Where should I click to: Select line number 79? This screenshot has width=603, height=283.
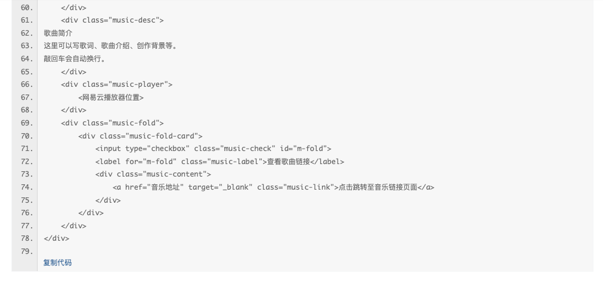[x=26, y=251]
